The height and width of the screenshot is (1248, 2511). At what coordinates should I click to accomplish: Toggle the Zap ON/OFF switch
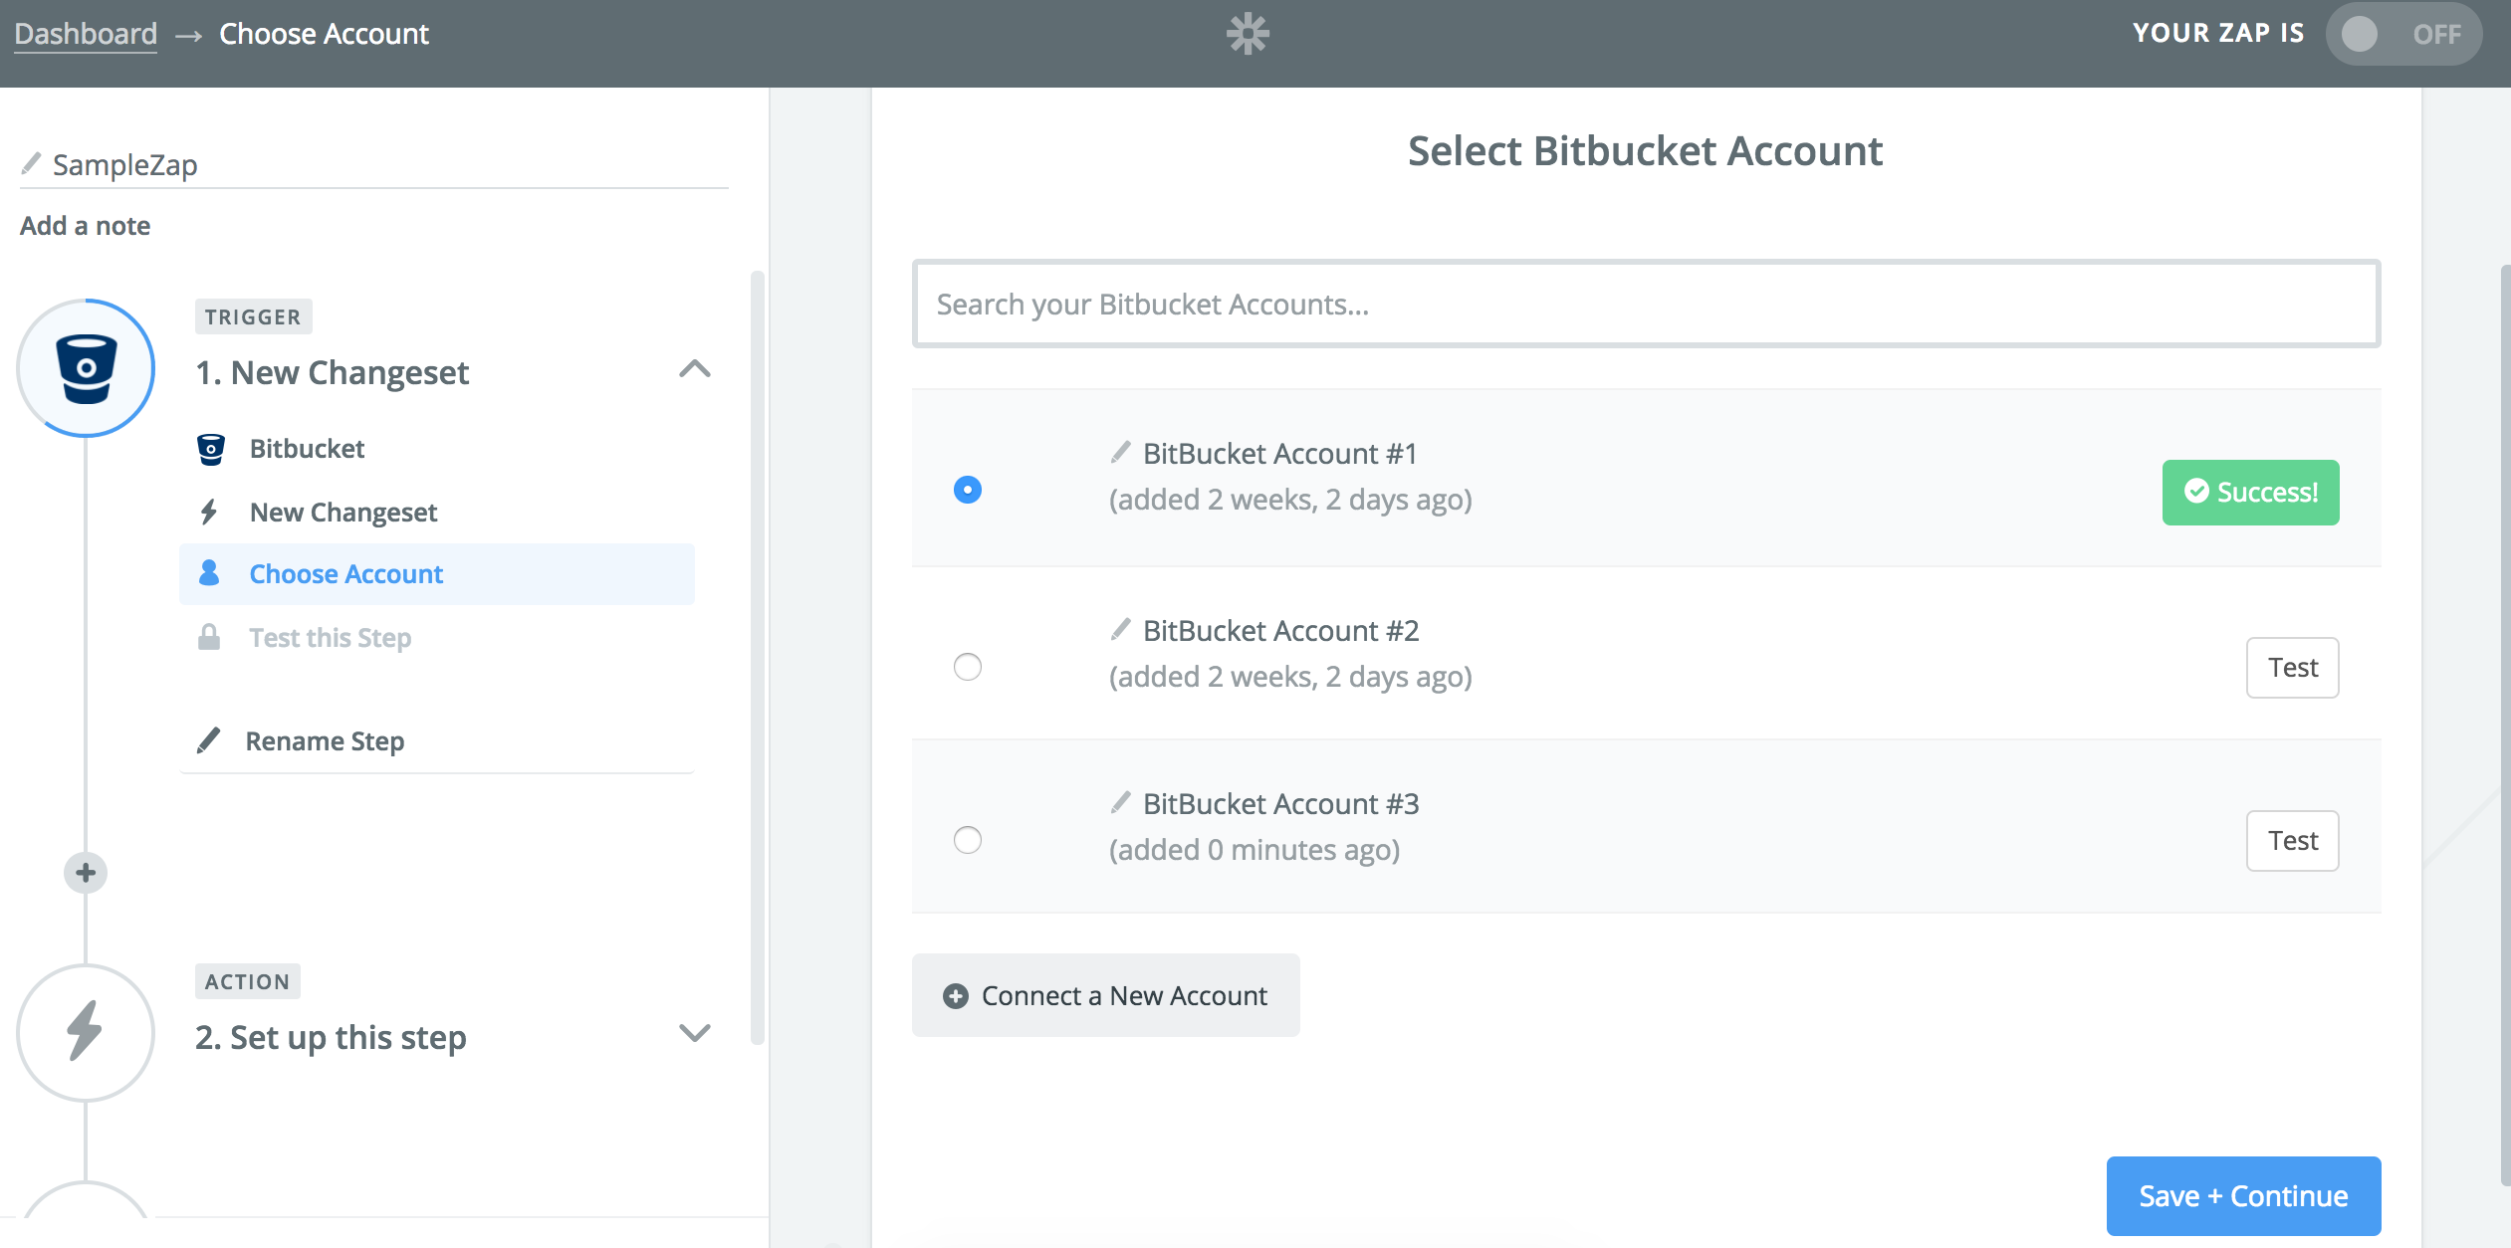coord(2403,34)
